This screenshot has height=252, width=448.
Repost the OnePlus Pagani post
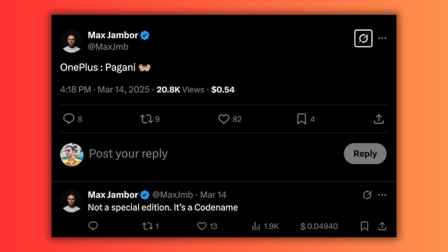tap(146, 119)
